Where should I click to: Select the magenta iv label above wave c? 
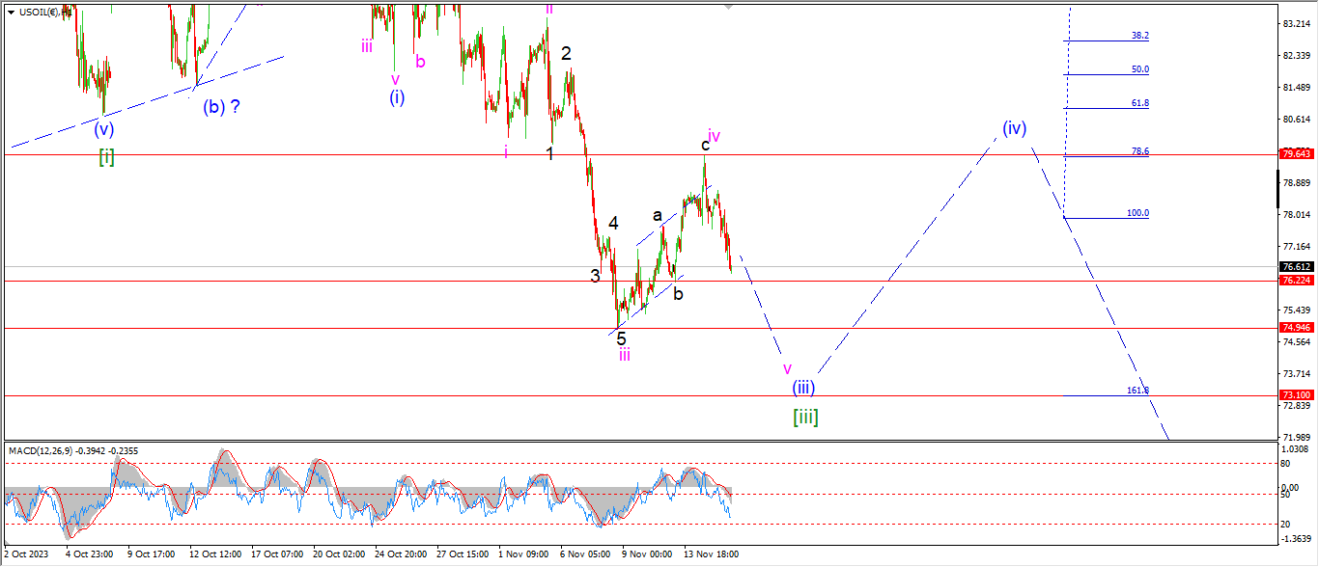(x=715, y=136)
